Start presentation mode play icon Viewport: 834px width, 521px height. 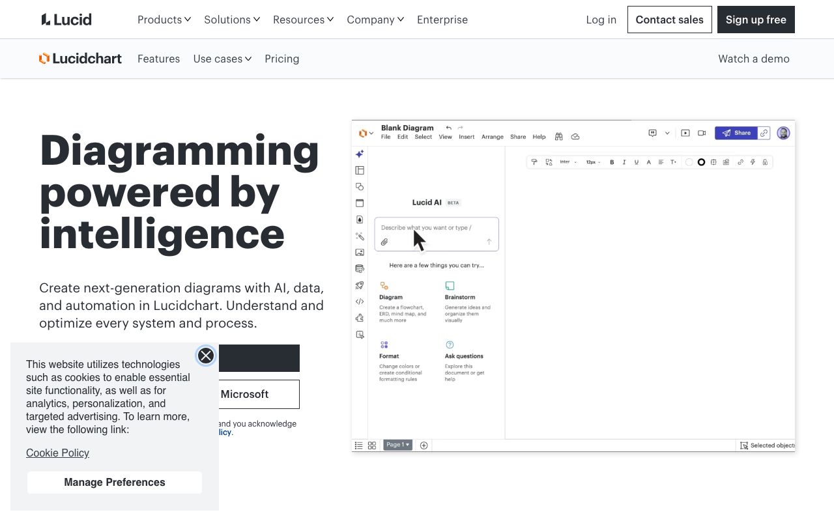[685, 133]
